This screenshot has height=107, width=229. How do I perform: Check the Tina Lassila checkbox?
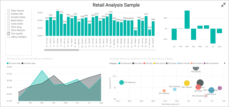[x=9, y=34]
